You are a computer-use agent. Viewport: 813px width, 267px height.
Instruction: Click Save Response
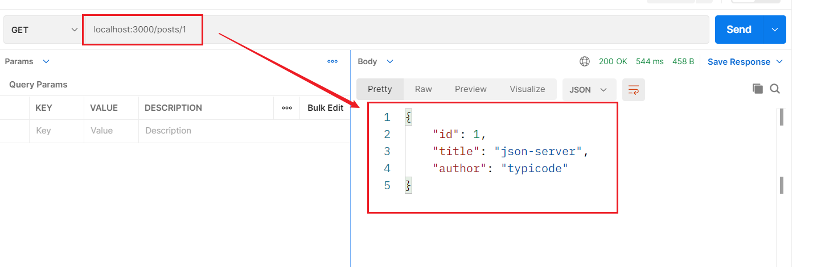click(x=739, y=61)
